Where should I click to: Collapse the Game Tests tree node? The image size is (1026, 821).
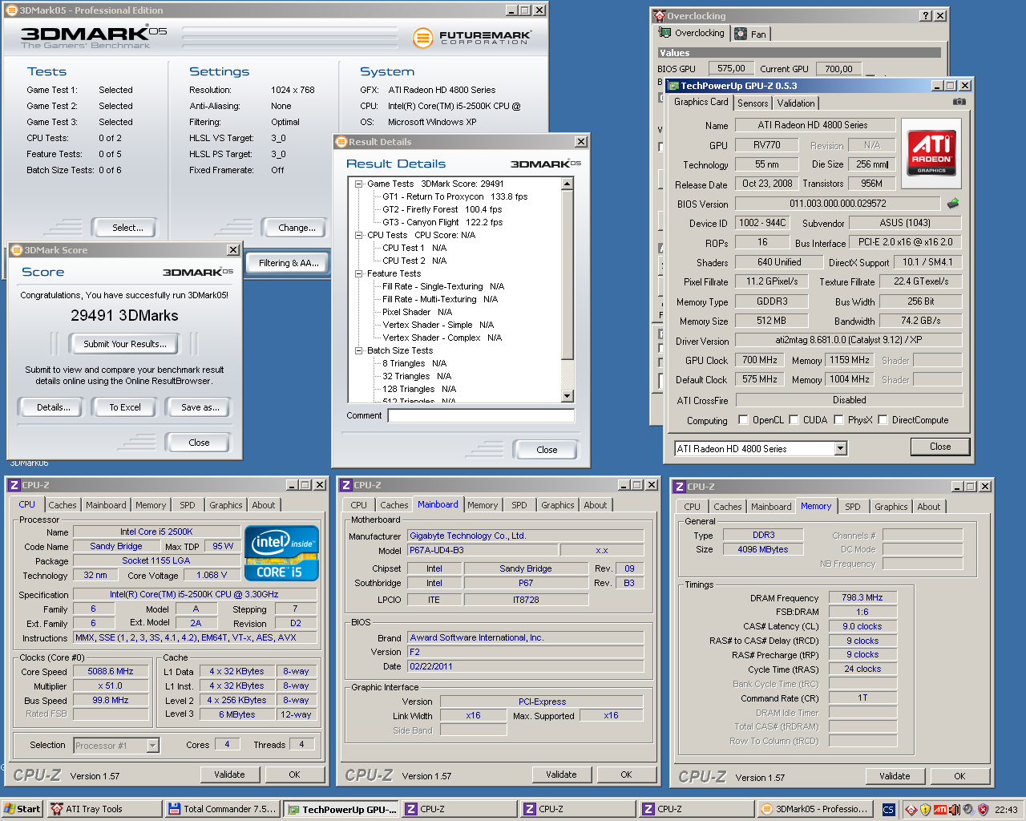pyautogui.click(x=358, y=184)
